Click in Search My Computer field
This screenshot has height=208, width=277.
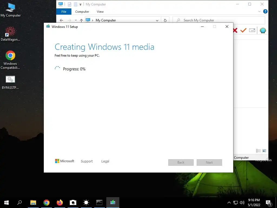(219, 20)
